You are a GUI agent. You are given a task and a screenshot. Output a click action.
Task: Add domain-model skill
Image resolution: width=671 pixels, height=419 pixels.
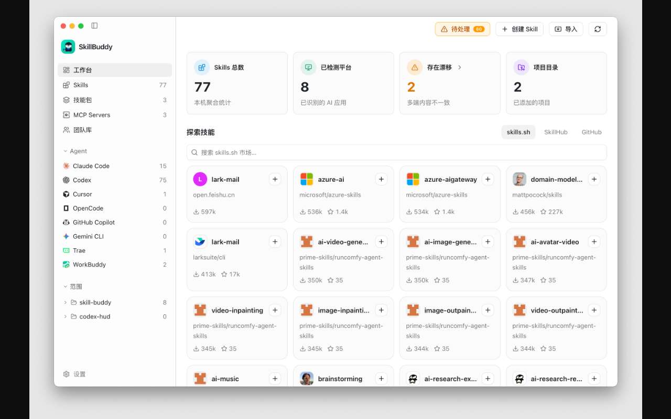[594, 179]
